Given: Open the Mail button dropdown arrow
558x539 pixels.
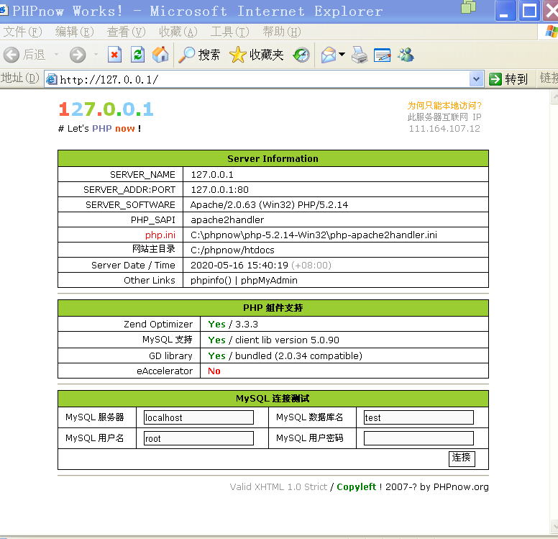Looking at the screenshot, I should coord(342,55).
